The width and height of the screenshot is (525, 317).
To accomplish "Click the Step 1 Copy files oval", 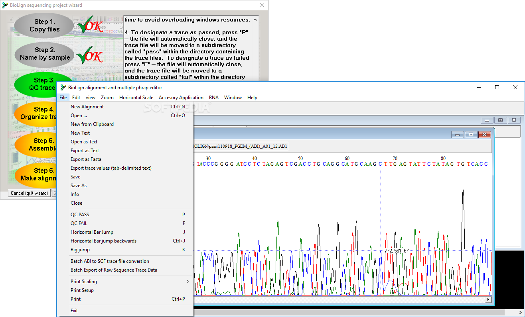I will (x=44, y=25).
